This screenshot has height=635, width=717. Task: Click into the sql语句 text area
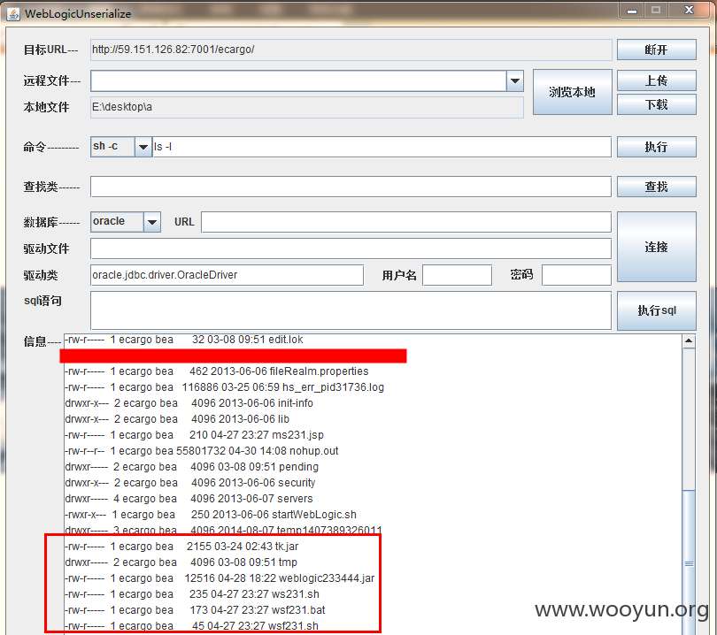351,310
